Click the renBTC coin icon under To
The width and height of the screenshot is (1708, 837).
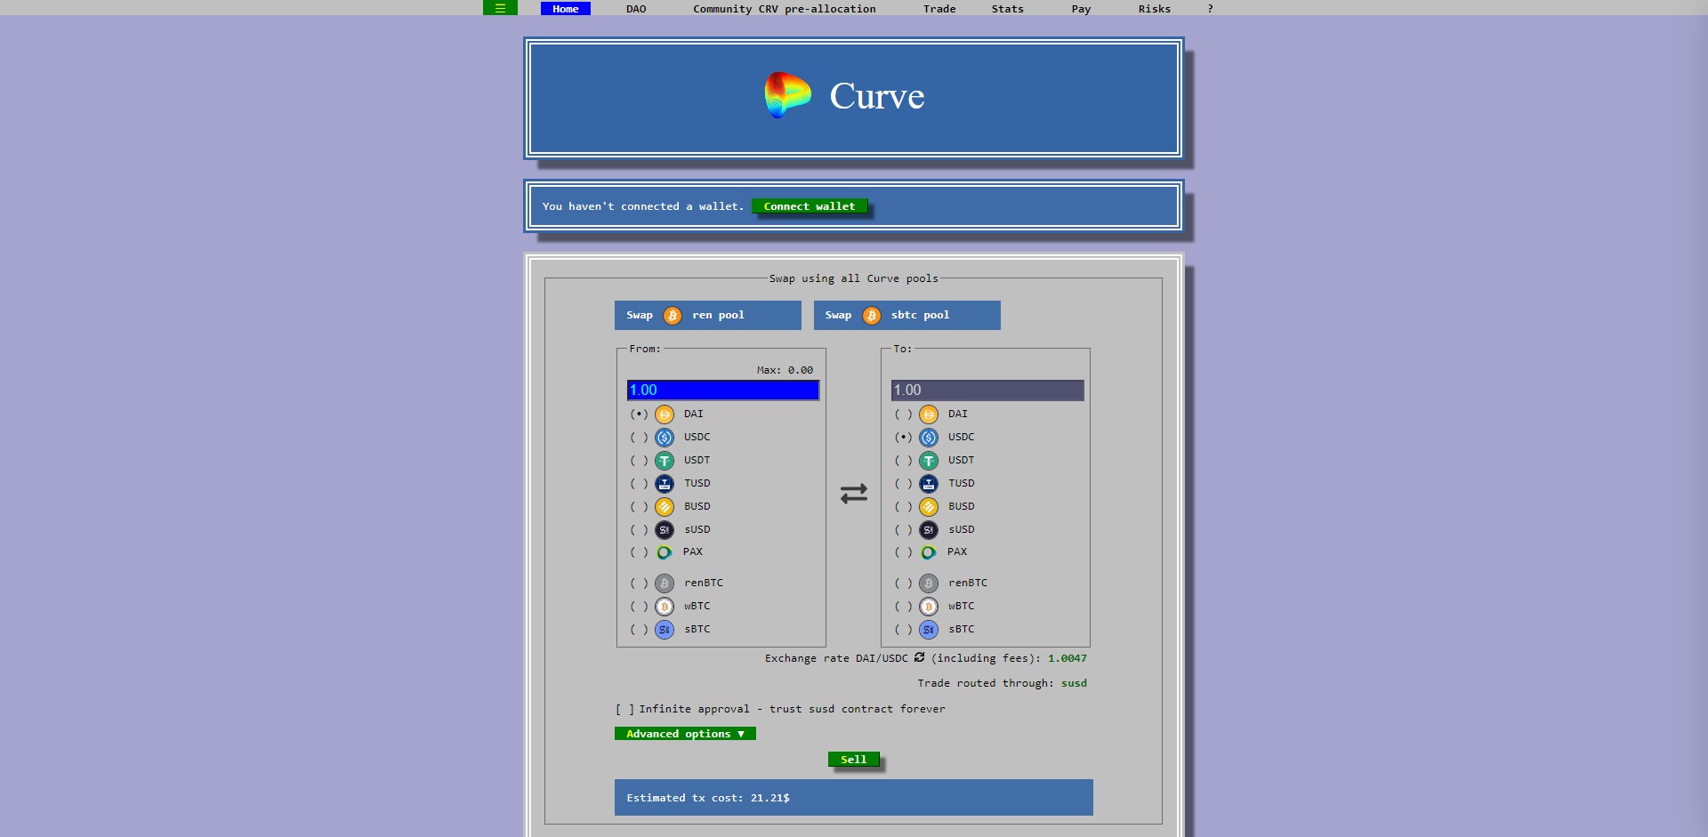point(929,583)
